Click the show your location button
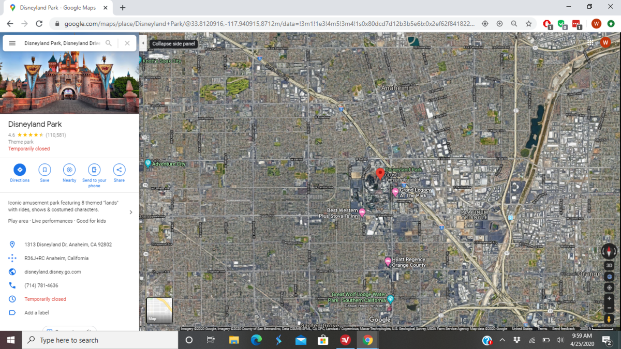The height and width of the screenshot is (349, 621). pos(609,287)
